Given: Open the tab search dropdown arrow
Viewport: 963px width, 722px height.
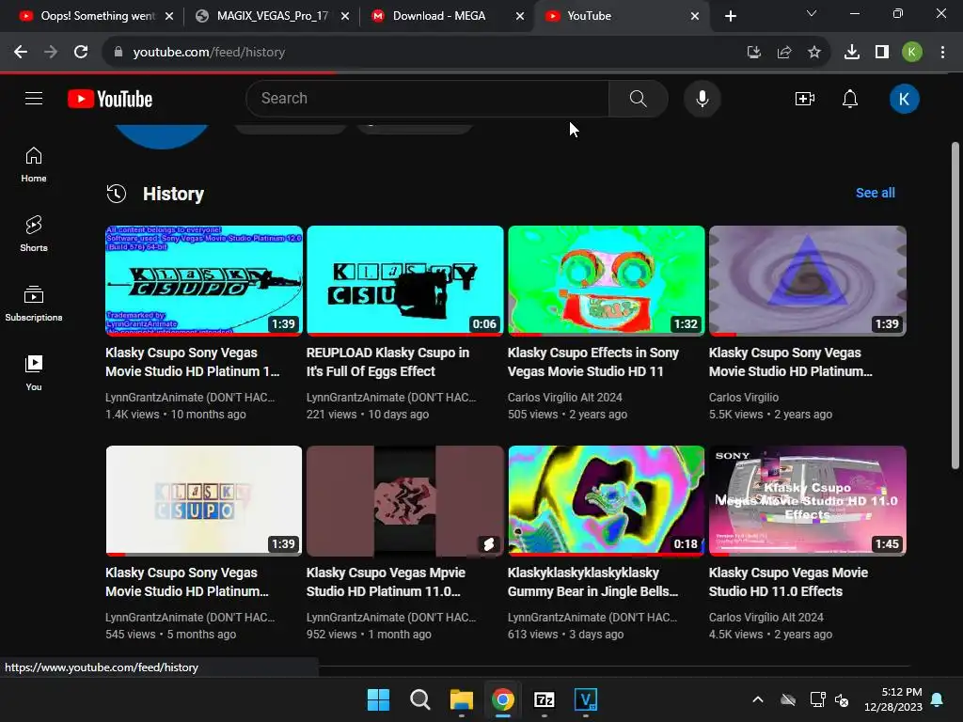Looking at the screenshot, I should (812, 13).
